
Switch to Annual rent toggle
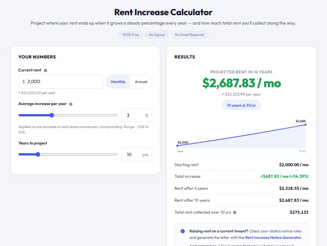tap(141, 82)
